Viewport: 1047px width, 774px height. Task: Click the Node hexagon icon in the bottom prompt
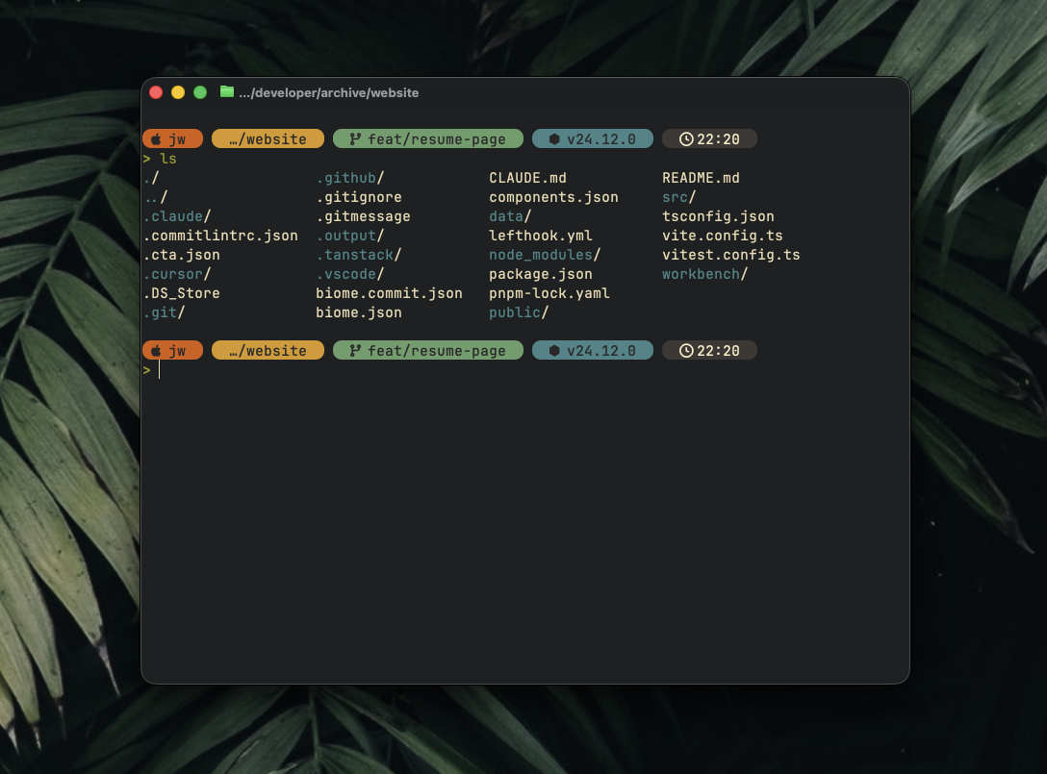(553, 351)
